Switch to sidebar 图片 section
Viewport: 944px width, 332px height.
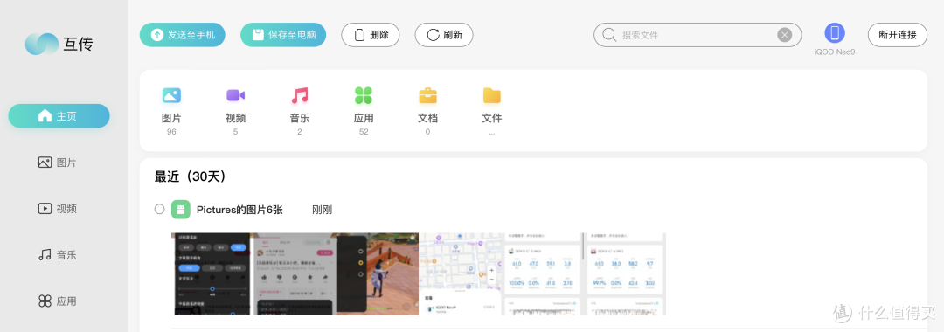pos(57,163)
